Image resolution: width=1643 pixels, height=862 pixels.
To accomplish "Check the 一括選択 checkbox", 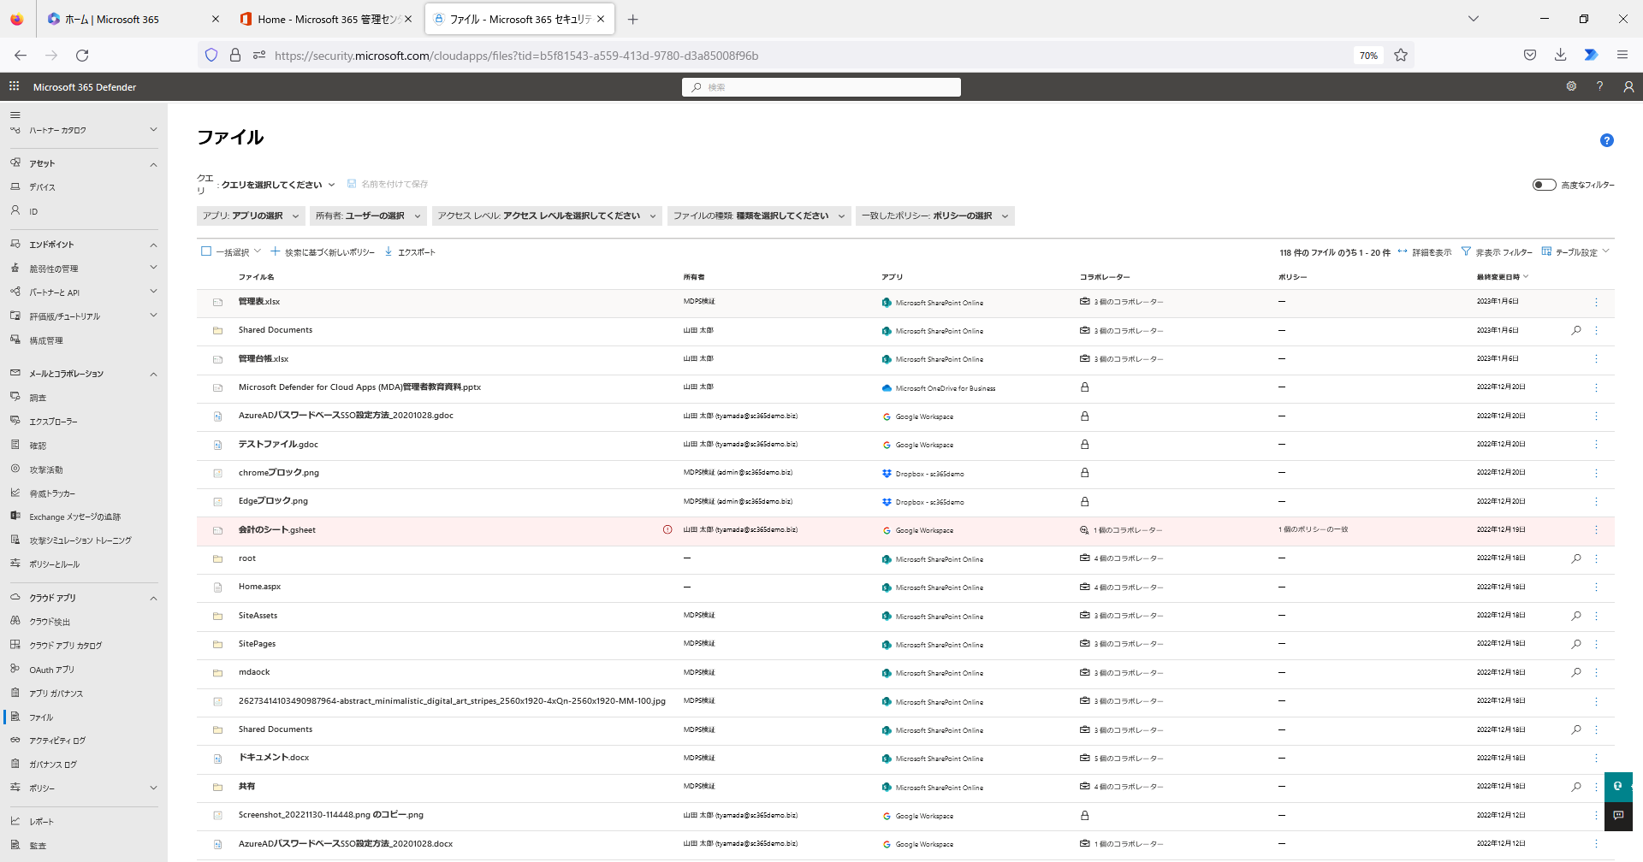I will [x=206, y=251].
